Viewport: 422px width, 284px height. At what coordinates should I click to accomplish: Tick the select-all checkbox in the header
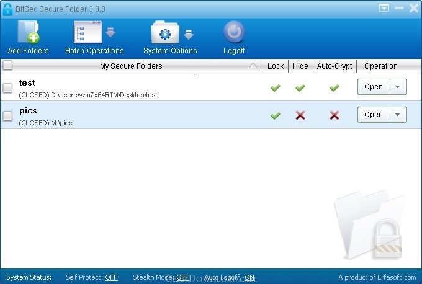(x=7, y=65)
